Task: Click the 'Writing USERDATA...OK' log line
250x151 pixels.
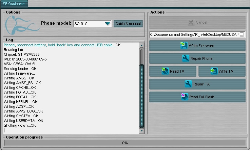Action: pyautogui.click(x=23, y=121)
